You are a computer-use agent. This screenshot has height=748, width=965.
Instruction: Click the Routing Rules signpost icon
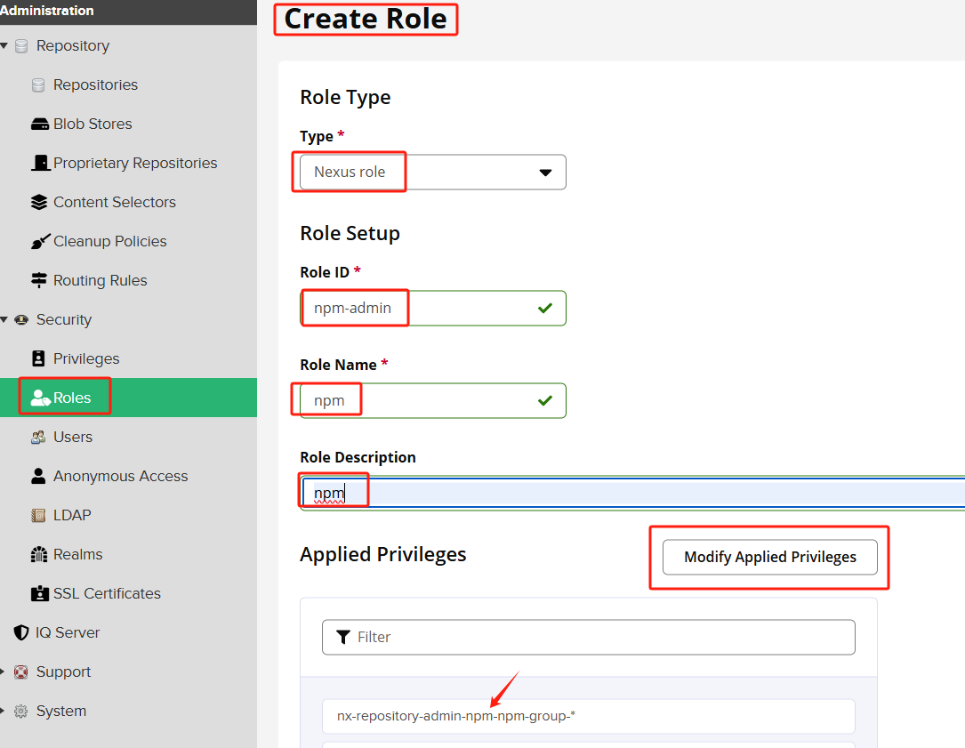point(39,280)
